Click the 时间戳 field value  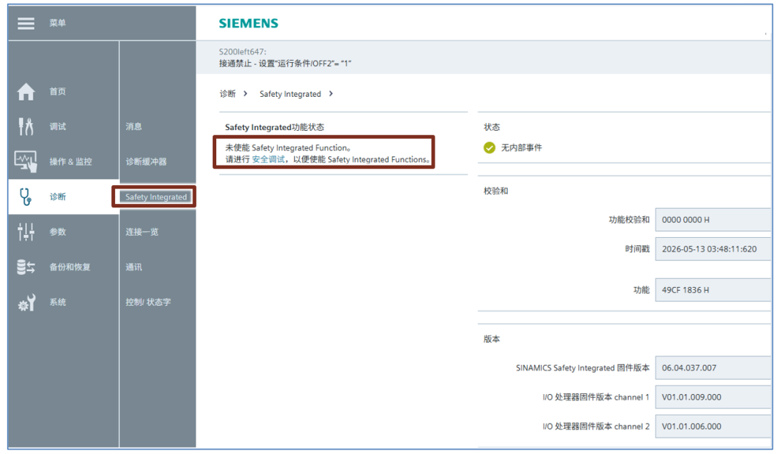coord(713,249)
